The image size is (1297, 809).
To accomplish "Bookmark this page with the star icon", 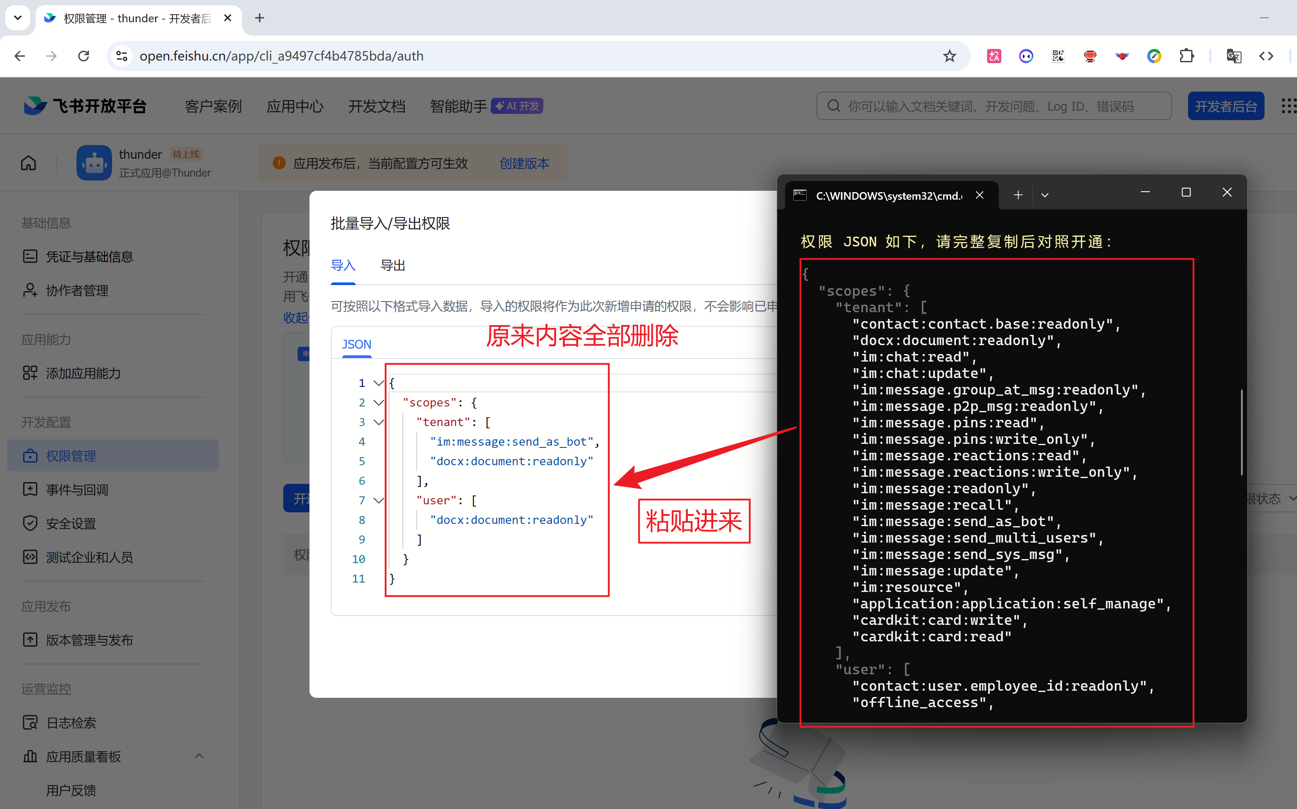I will (949, 56).
